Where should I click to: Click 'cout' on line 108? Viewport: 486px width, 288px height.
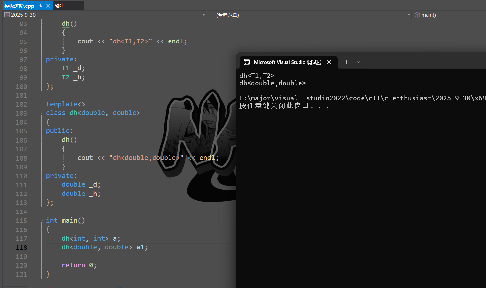pyautogui.click(x=85, y=158)
